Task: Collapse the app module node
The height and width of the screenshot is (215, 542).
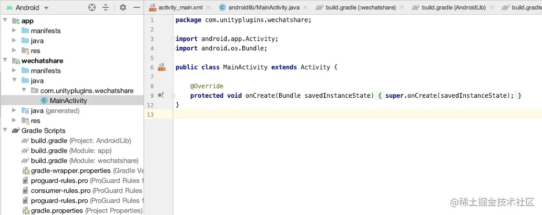Action: coord(5,21)
